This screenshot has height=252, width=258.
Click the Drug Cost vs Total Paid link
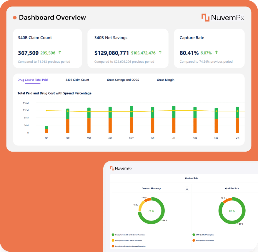(x=32, y=80)
